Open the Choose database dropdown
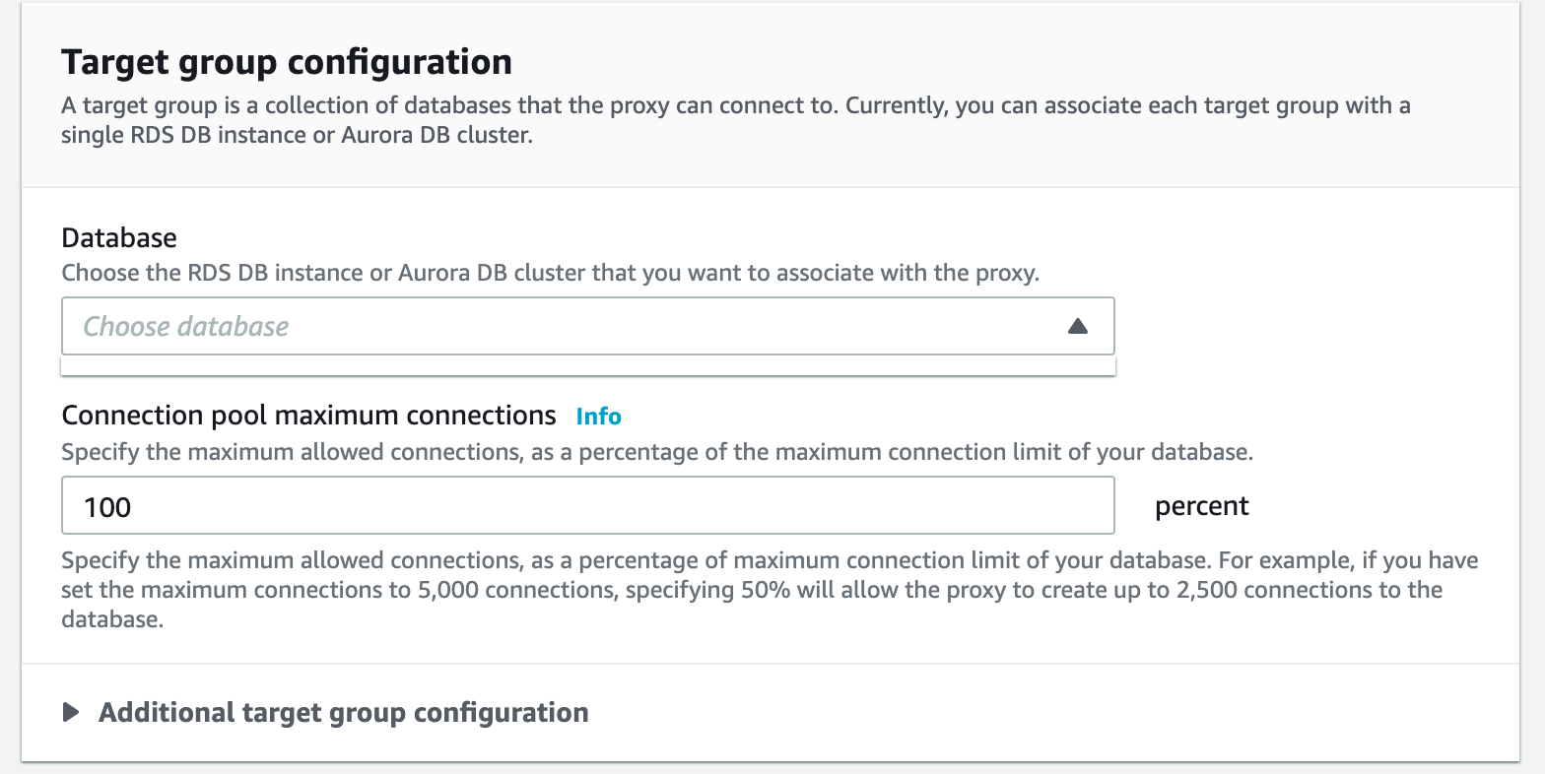 [x=587, y=326]
